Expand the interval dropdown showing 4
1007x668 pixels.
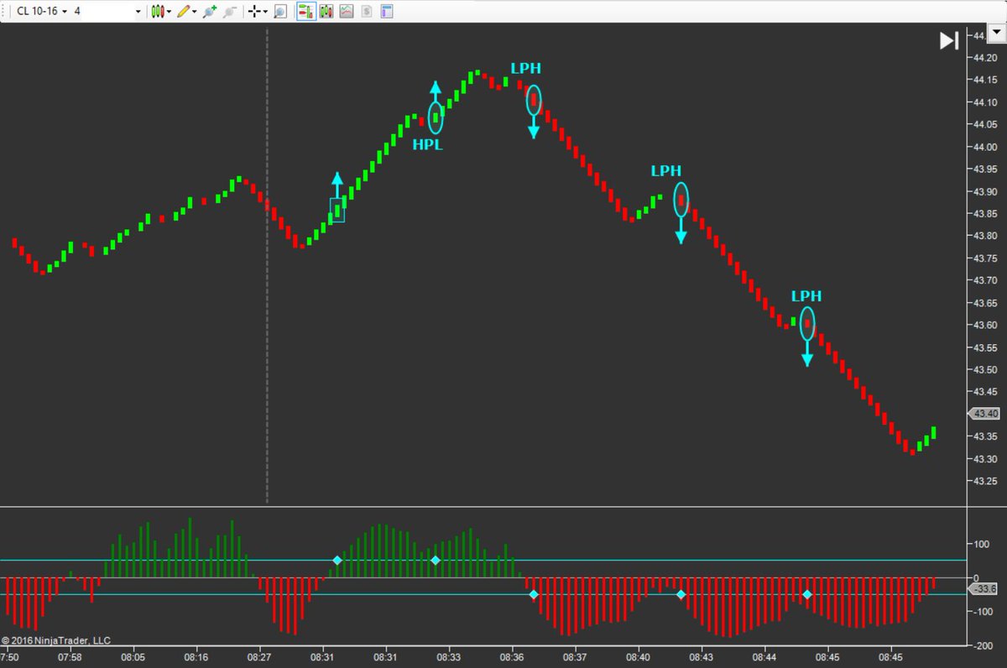(x=138, y=13)
